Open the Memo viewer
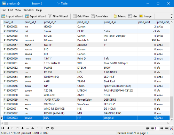This screenshot has height=135, width=174. click(120, 16)
